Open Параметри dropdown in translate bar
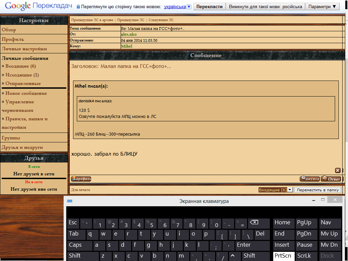 pos(322,7)
